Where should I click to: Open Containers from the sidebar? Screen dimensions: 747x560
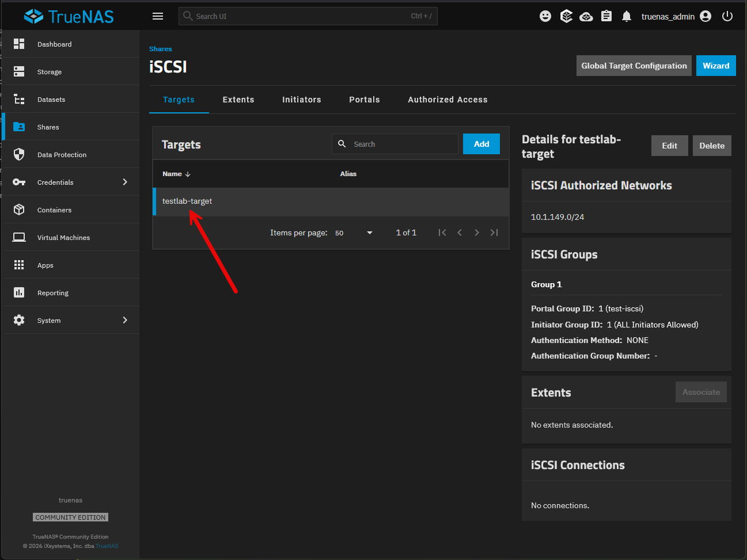[x=71, y=209]
